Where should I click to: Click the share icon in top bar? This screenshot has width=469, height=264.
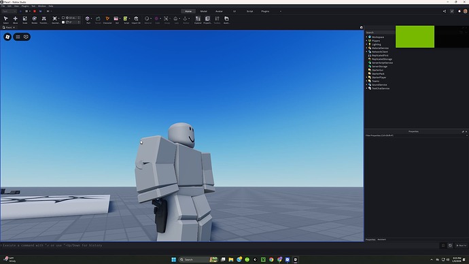(x=445, y=11)
